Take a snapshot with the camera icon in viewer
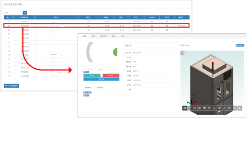Viewport: 247px width, 164px height. pos(229,108)
